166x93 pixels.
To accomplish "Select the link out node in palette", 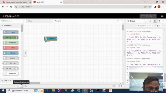I will tap(11, 68).
